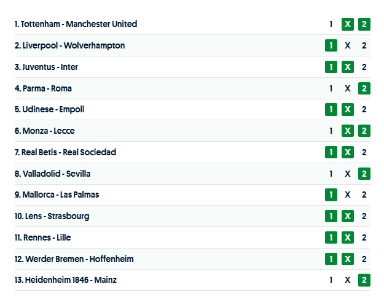Image resolution: width=384 pixels, height=297 pixels.
Task: Click the Valladolid - Sevilla match name
Action: click(57, 174)
